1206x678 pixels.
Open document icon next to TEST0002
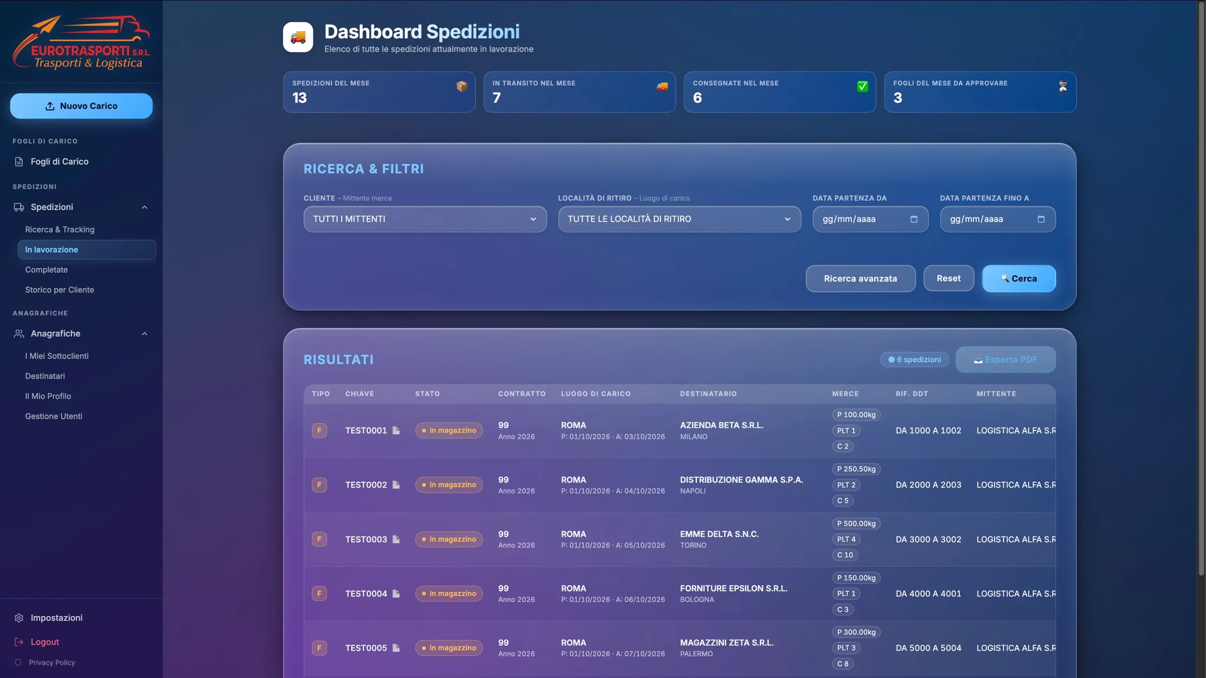pos(396,485)
